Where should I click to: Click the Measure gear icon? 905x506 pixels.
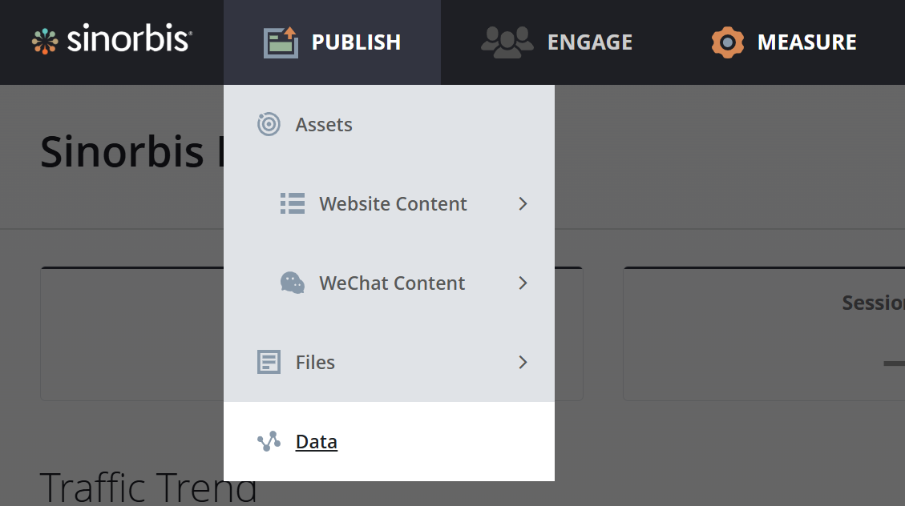(x=728, y=42)
